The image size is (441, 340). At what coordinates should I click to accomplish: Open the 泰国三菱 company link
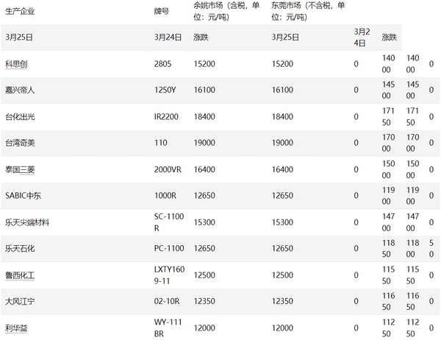[x=20, y=169]
